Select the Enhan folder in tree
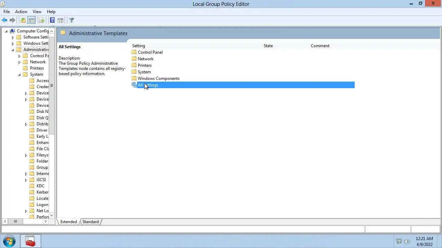 [x=42, y=143]
